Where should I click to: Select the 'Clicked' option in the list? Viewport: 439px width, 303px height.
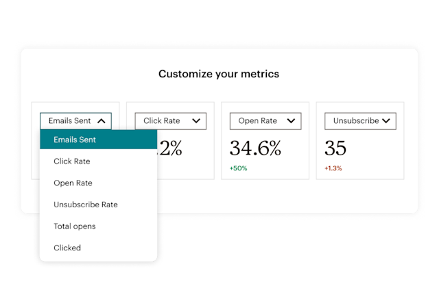coord(67,248)
